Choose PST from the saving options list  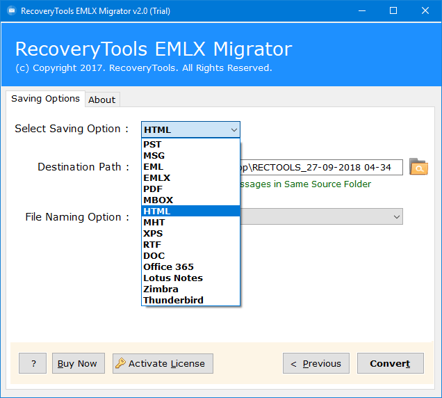coord(190,144)
